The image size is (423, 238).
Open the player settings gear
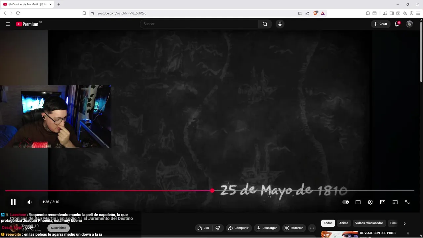(370, 202)
